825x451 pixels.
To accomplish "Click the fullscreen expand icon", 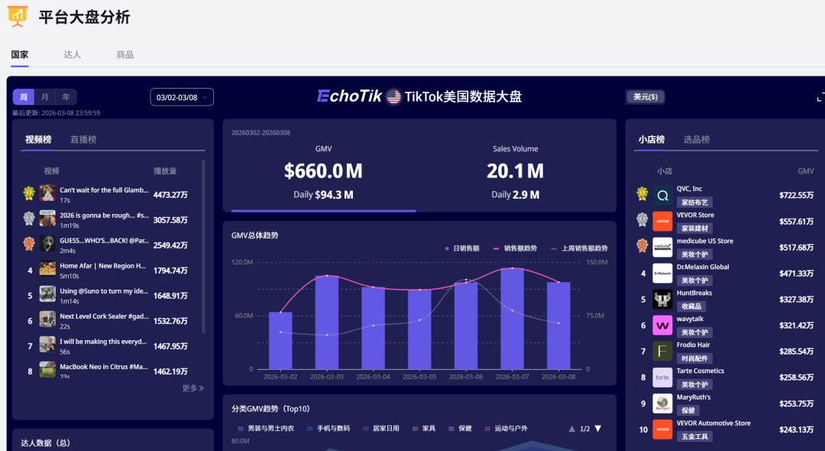I will click(x=820, y=97).
